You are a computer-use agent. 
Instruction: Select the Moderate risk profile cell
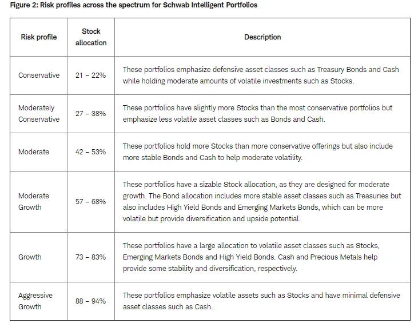tap(34, 152)
